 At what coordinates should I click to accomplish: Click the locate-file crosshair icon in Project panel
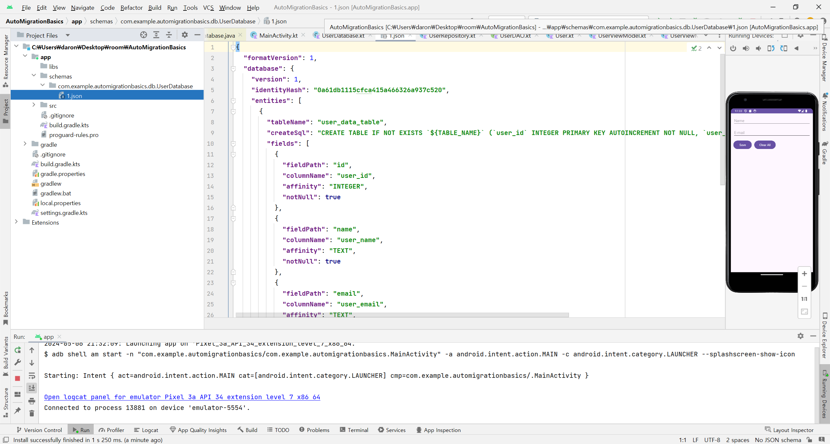[x=143, y=35]
